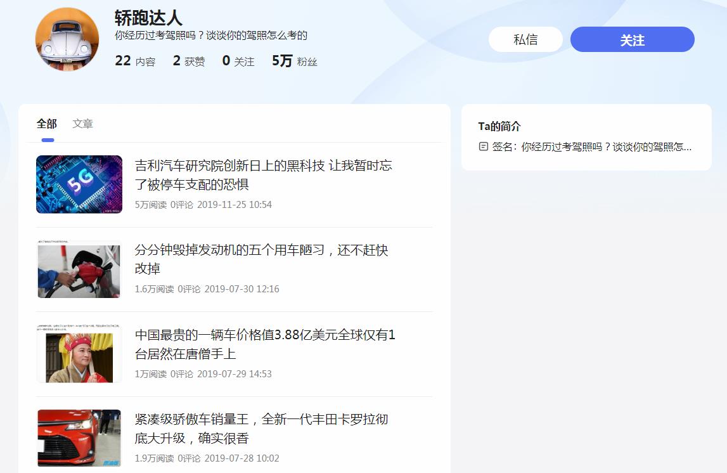727x473 pixels.
Task: Open article 分分钟毁掉发动机的五个用车陋习
Action: [x=261, y=259]
